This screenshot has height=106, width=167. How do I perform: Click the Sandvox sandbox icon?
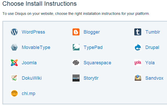pos(138,78)
